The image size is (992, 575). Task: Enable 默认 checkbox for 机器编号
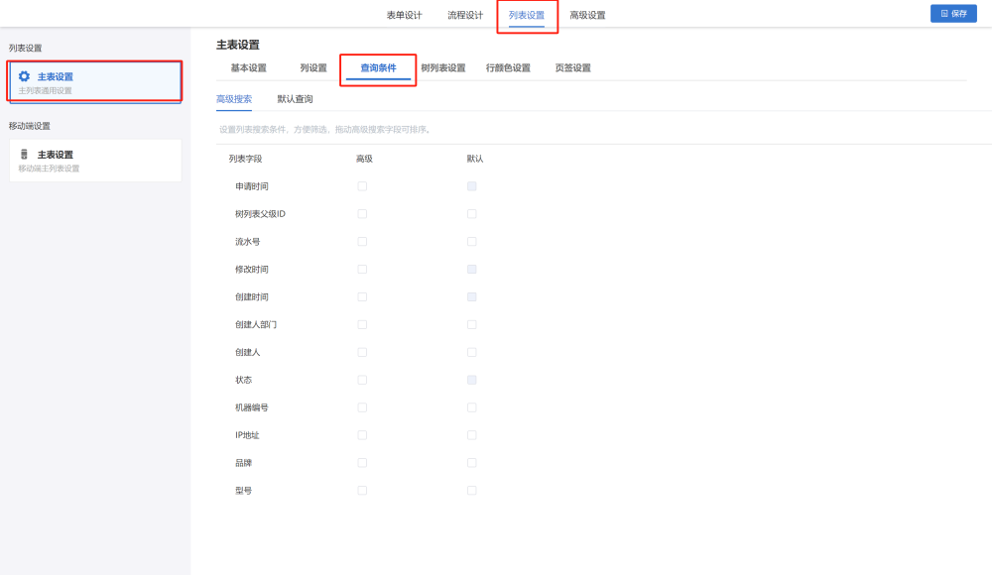pyautogui.click(x=472, y=407)
